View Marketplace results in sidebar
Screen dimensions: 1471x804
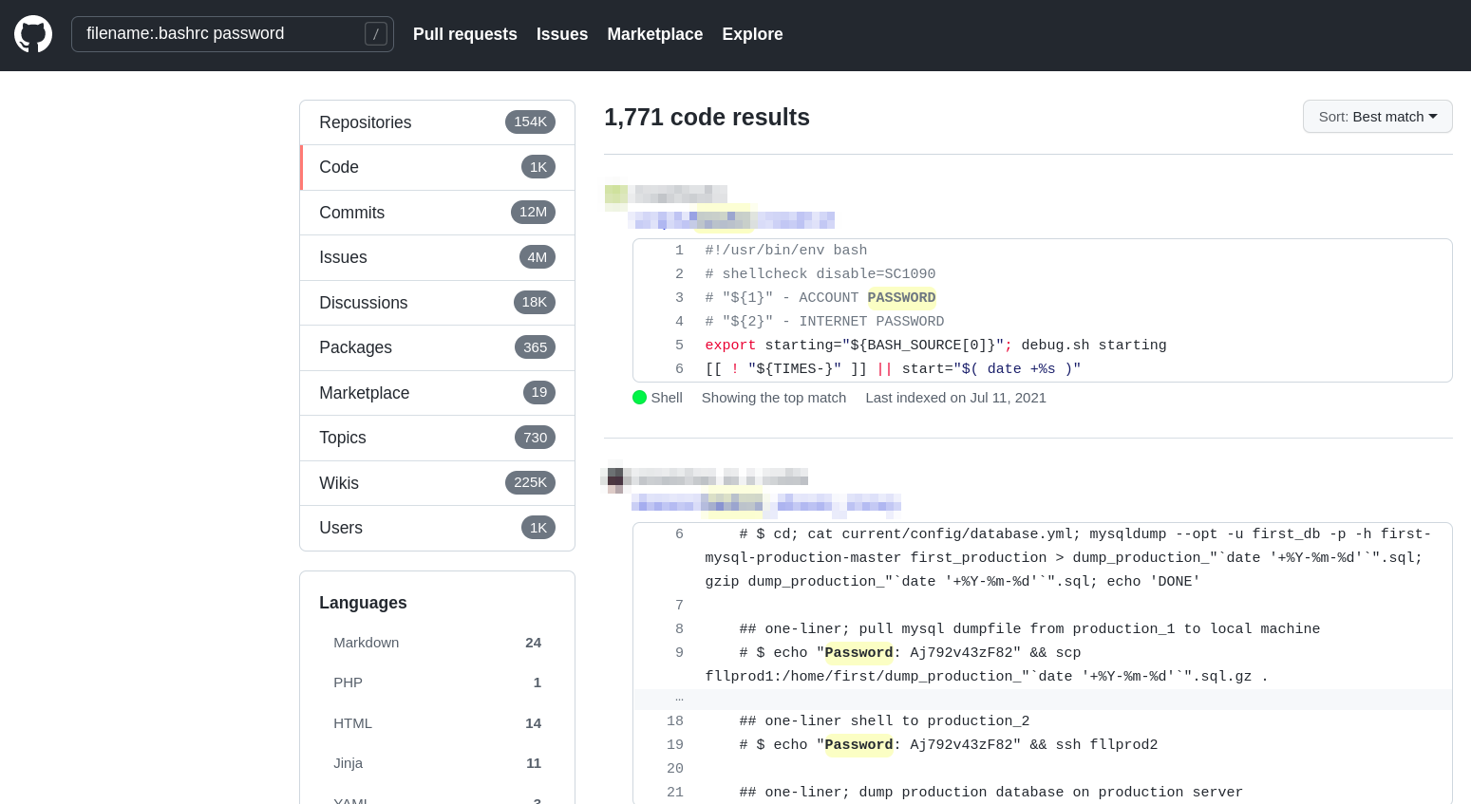click(438, 393)
